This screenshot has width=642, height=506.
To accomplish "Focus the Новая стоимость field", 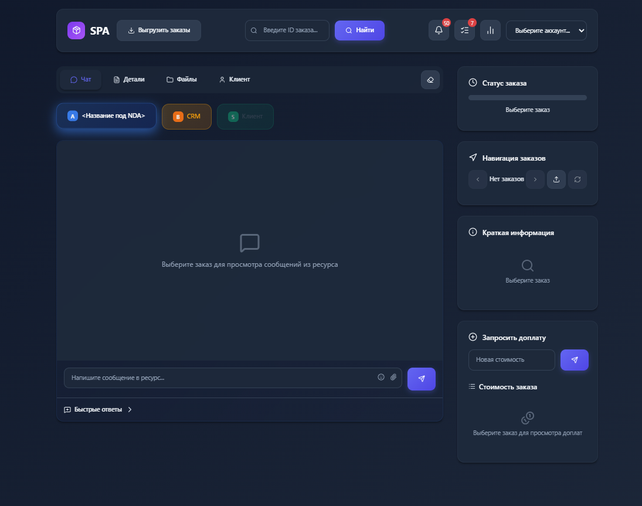I will [x=511, y=360].
